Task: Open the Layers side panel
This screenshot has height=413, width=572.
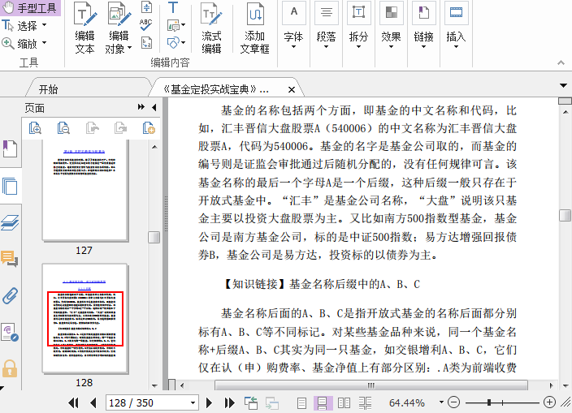Action: tap(10, 223)
